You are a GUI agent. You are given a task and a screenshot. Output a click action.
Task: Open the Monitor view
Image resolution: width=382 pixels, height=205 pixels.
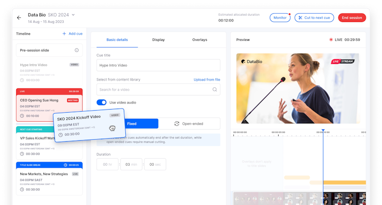[280, 17]
